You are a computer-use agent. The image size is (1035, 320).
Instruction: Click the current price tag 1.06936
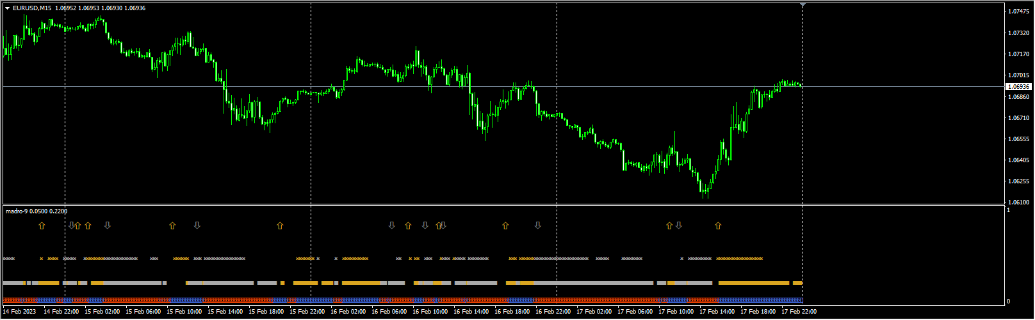pos(1018,86)
